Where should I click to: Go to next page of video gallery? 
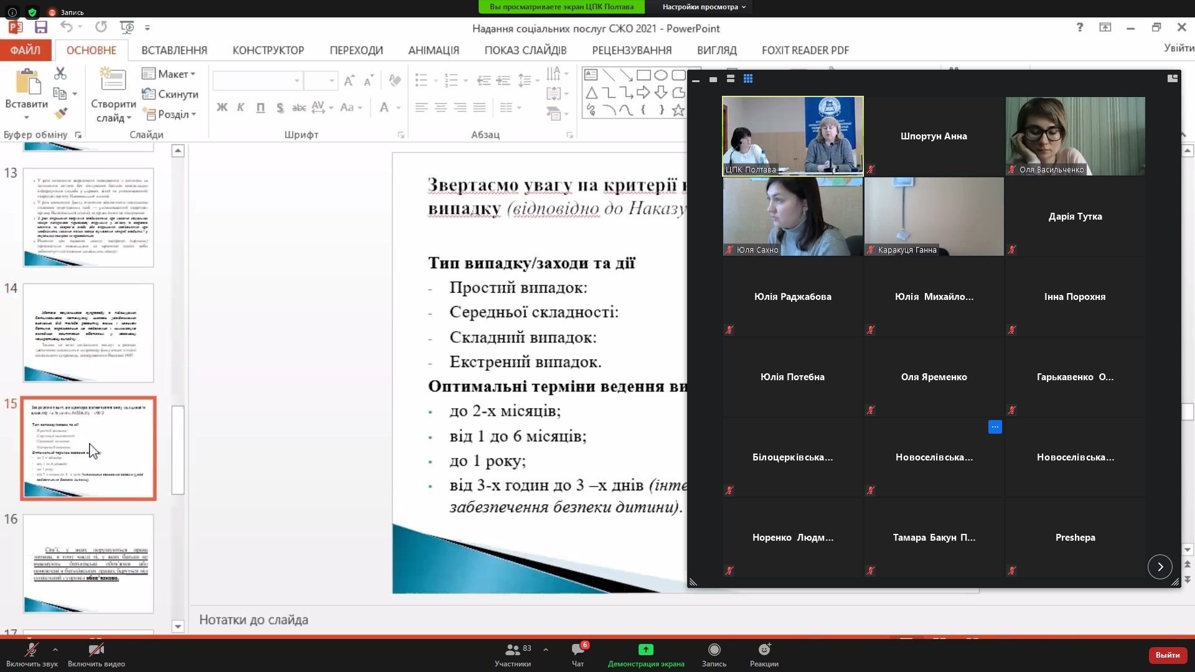1160,567
